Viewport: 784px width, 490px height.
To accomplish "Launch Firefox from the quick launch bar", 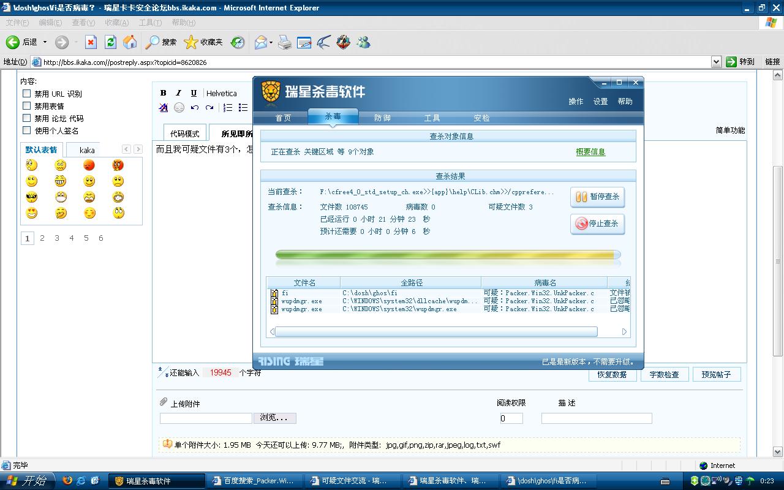I will point(67,481).
